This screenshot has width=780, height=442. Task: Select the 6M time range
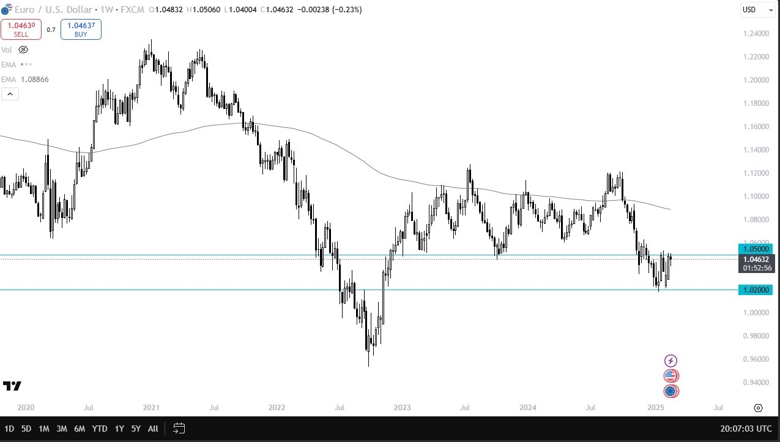pyautogui.click(x=80, y=429)
